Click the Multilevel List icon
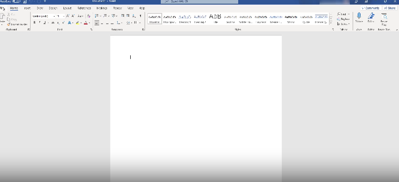This screenshot has height=182, width=399. 114,16
